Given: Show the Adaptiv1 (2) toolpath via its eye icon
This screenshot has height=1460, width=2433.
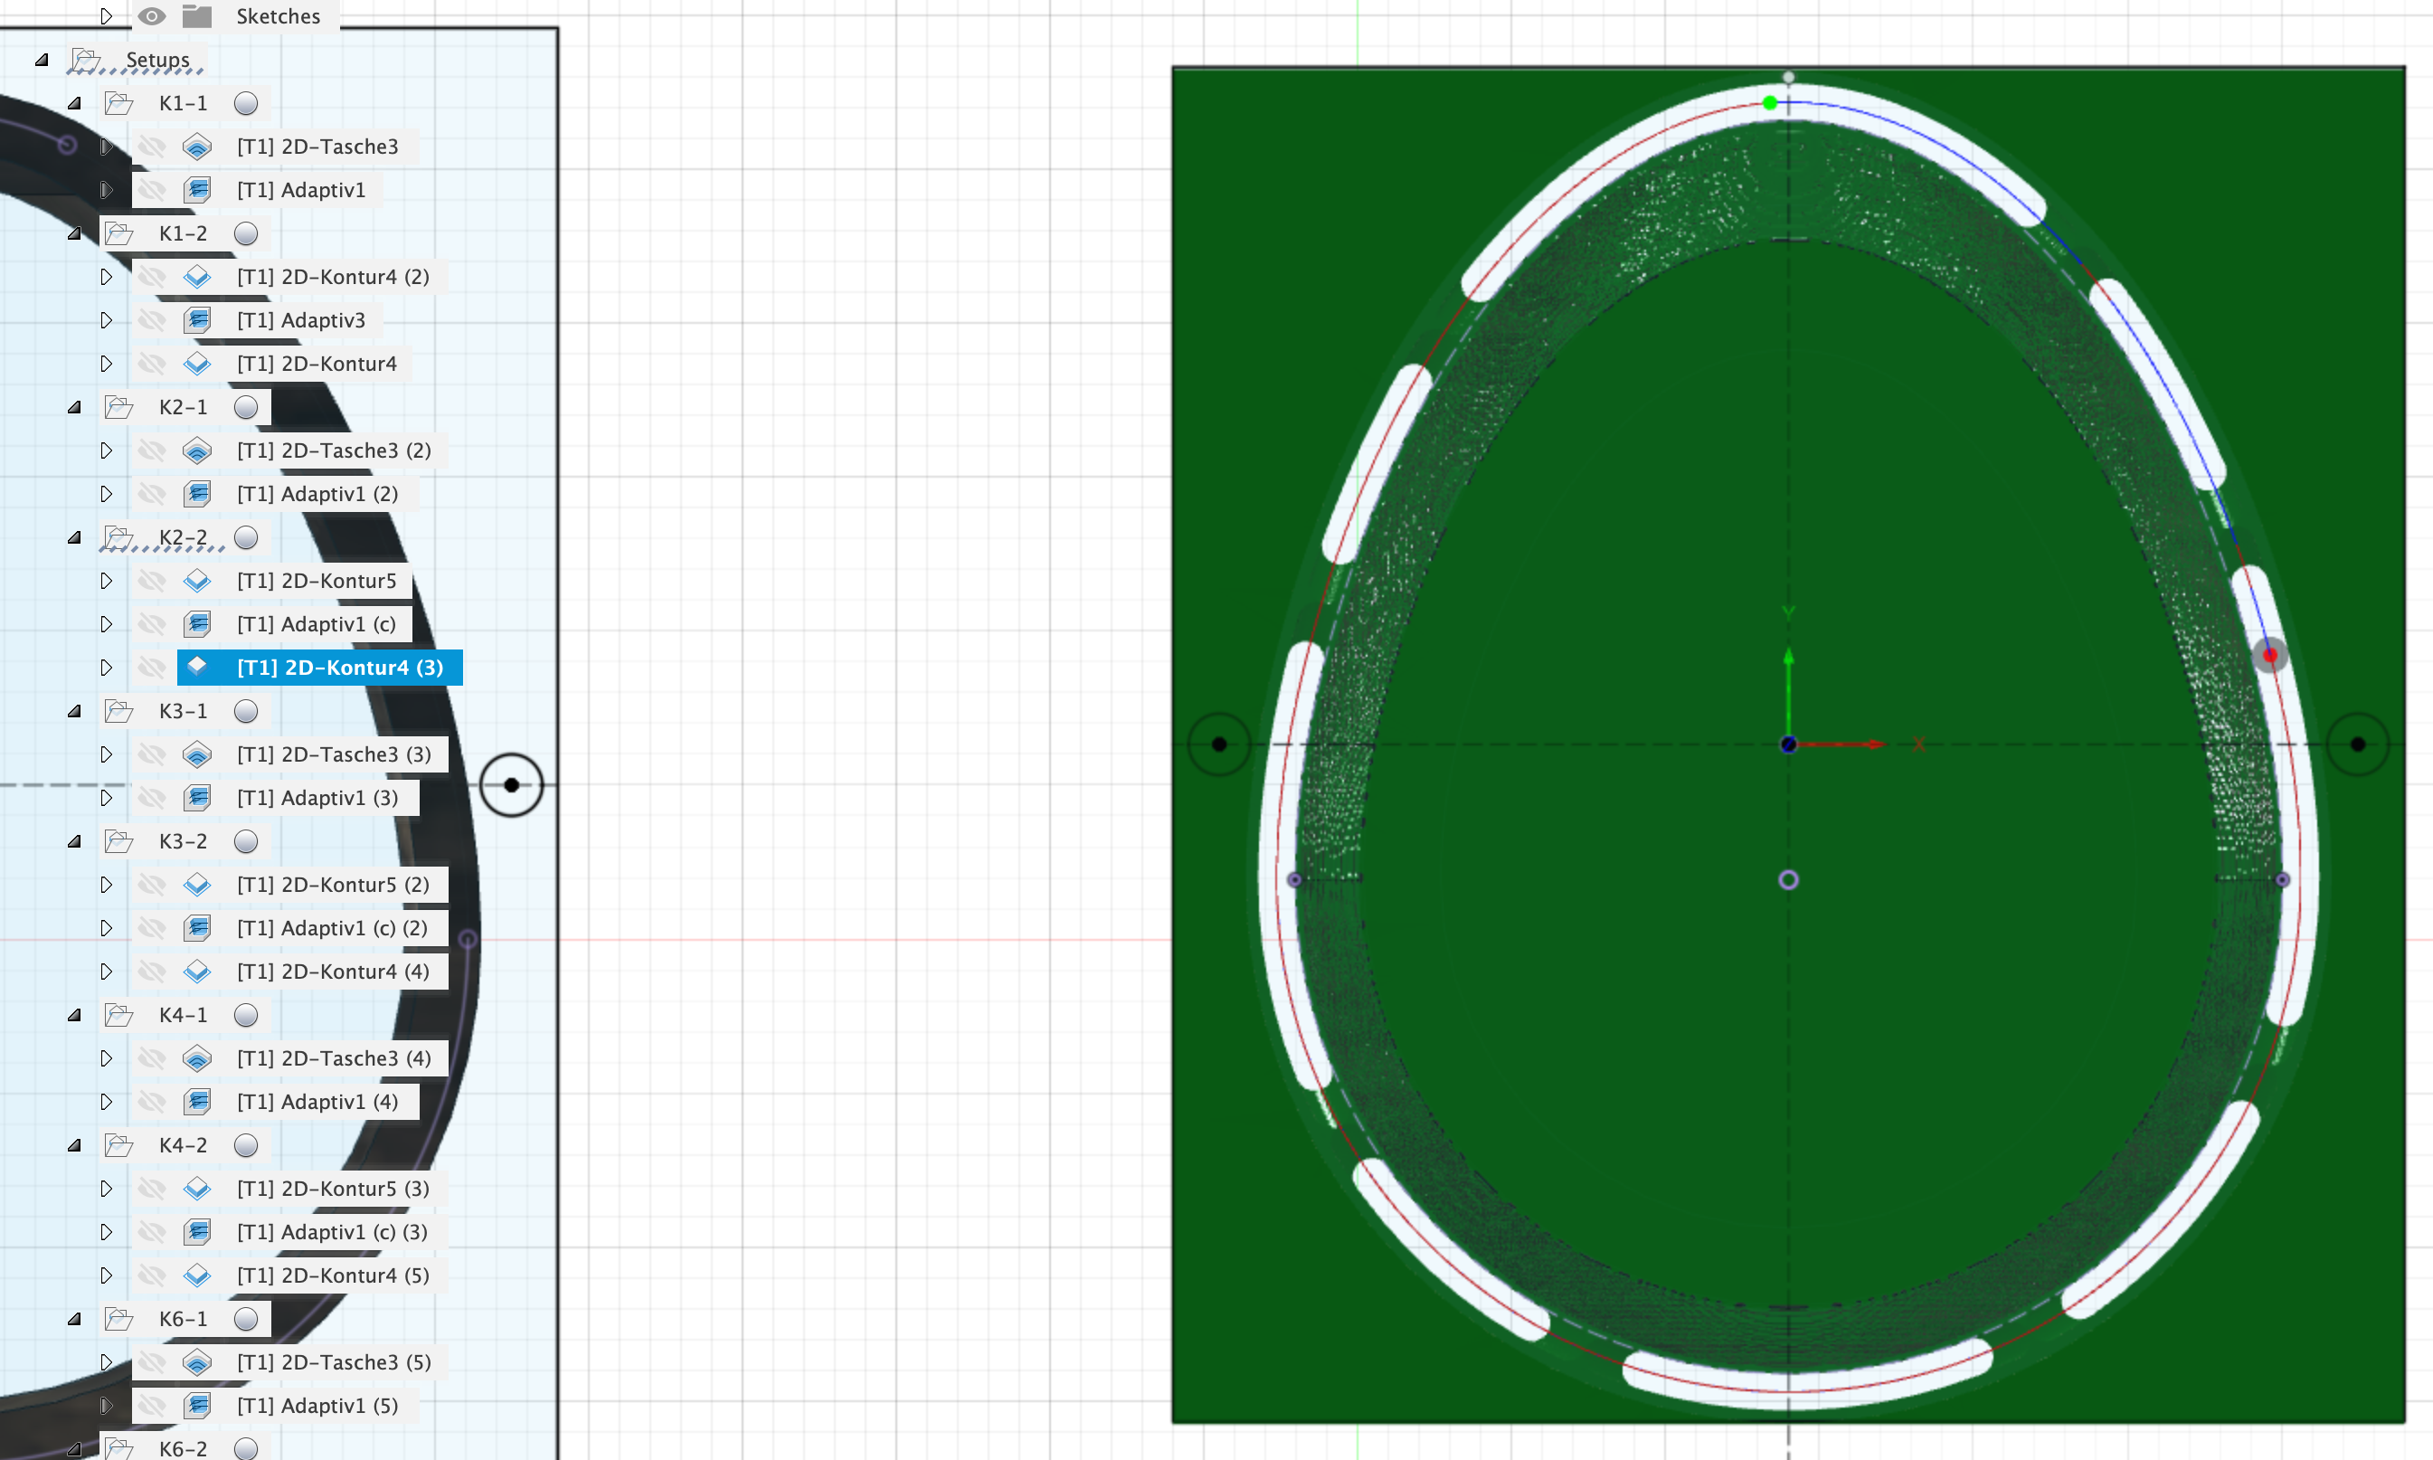Looking at the screenshot, I should (x=153, y=494).
